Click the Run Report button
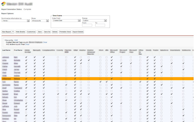This screenshot has height=122, width=196. pyautogui.click(x=6, y=31)
